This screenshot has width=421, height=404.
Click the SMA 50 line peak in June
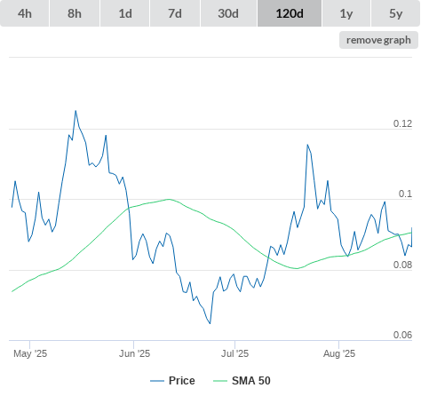point(169,199)
